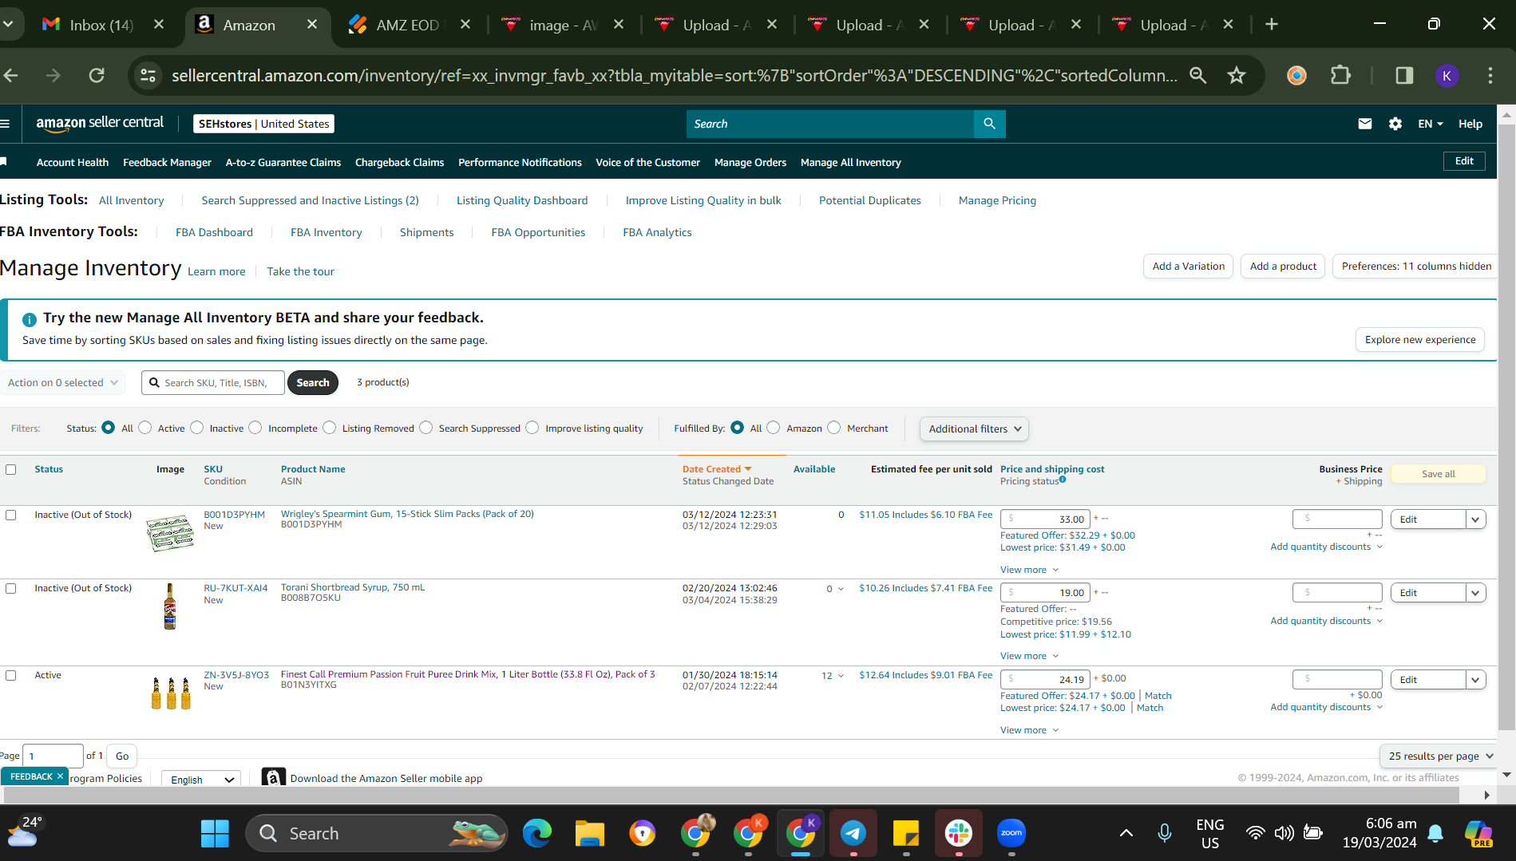
Task: Open the browser extensions puzzle icon
Action: click(1340, 75)
